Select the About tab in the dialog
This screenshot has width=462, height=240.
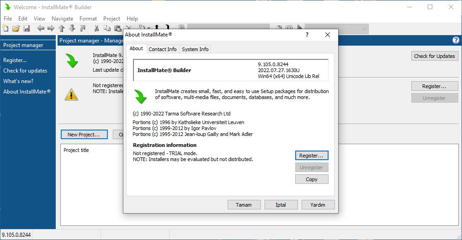[136, 48]
